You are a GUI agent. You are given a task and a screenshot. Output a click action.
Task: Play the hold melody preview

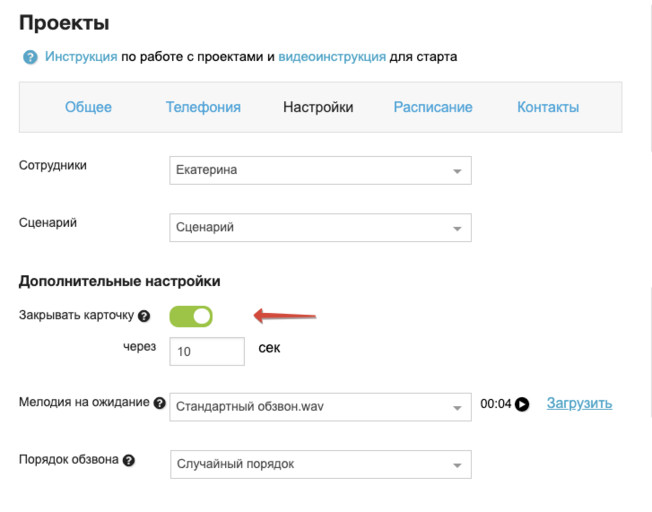(522, 404)
